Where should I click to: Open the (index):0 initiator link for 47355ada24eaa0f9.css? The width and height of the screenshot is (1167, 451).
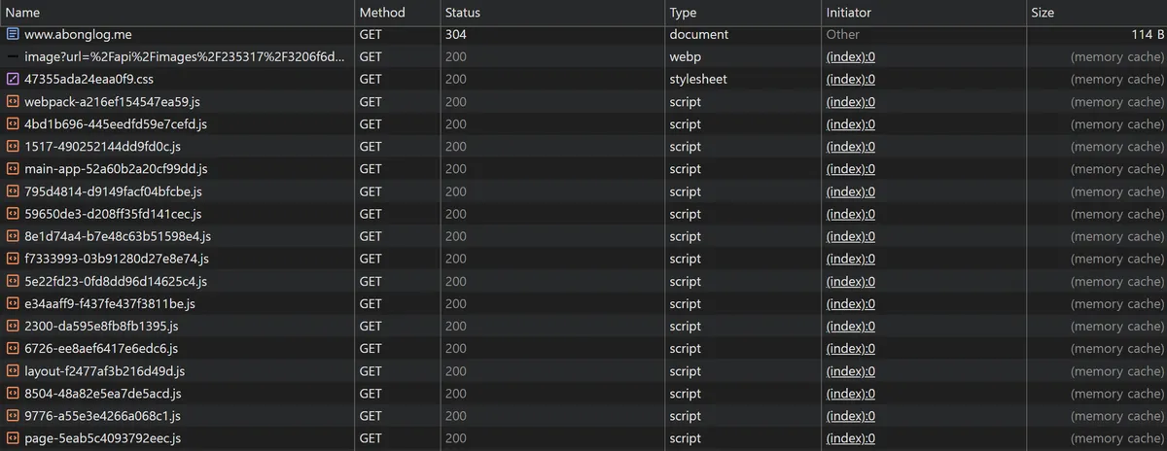point(851,79)
